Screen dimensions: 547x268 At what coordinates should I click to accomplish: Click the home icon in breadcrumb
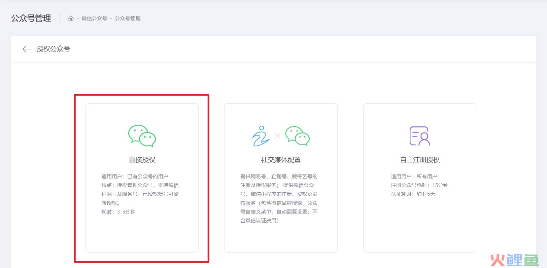pyautogui.click(x=71, y=18)
